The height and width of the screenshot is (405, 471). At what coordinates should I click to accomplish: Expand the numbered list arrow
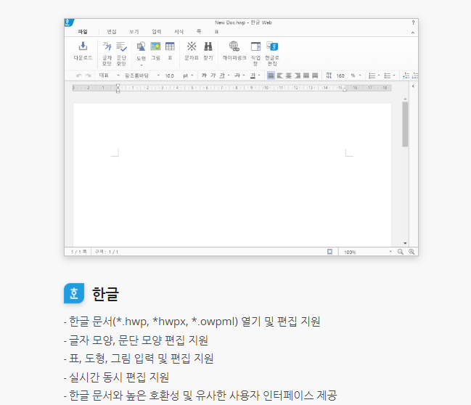coord(379,75)
